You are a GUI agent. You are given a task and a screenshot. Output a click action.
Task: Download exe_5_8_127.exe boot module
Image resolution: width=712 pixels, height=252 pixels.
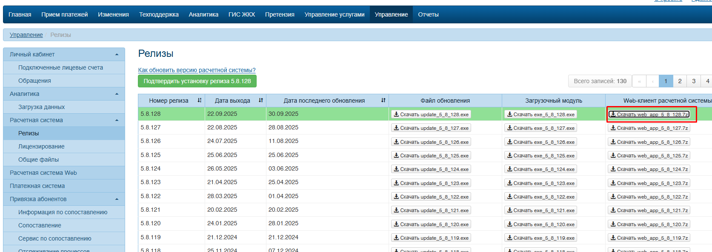click(x=540, y=128)
